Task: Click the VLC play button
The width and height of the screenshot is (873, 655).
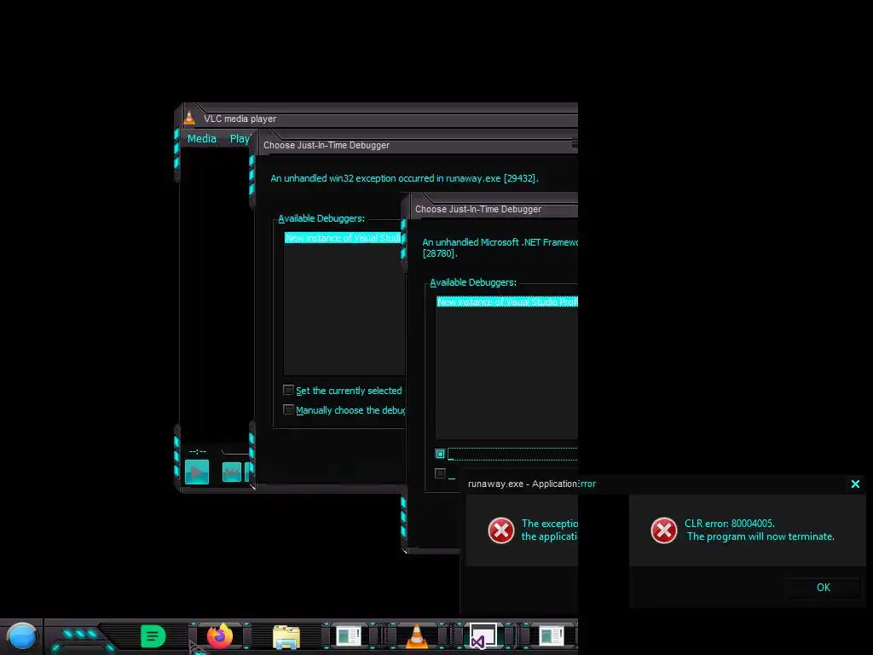Action: (197, 472)
